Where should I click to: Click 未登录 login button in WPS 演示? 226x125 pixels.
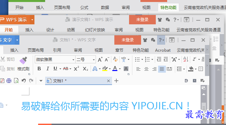coord(142,20)
